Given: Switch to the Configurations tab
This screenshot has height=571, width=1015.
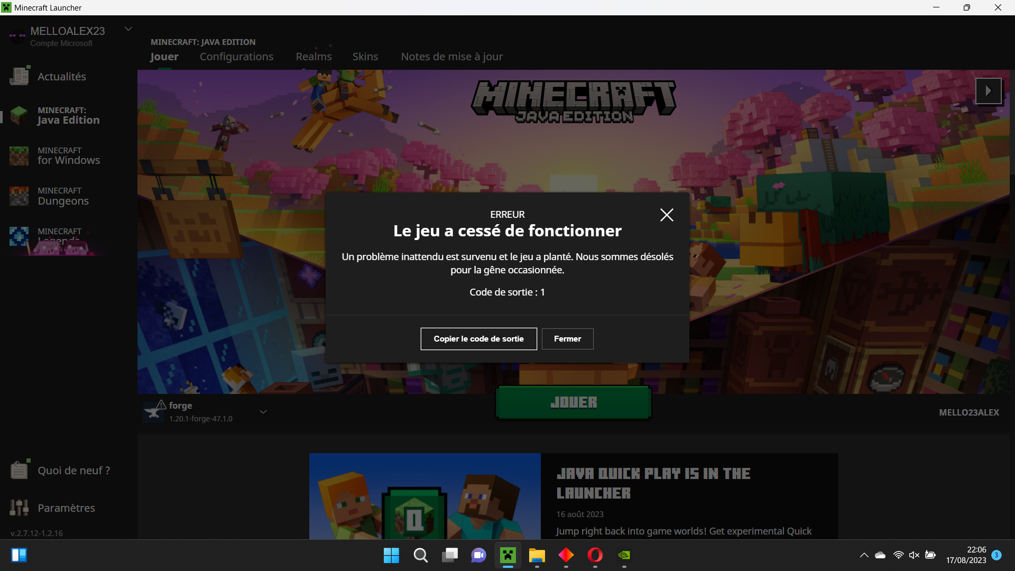Looking at the screenshot, I should (x=236, y=57).
